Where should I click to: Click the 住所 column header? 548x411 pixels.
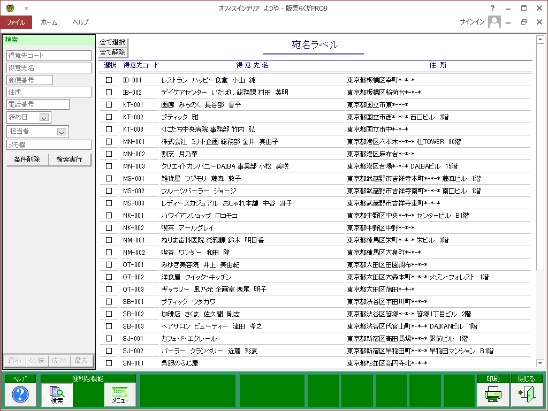[438, 65]
